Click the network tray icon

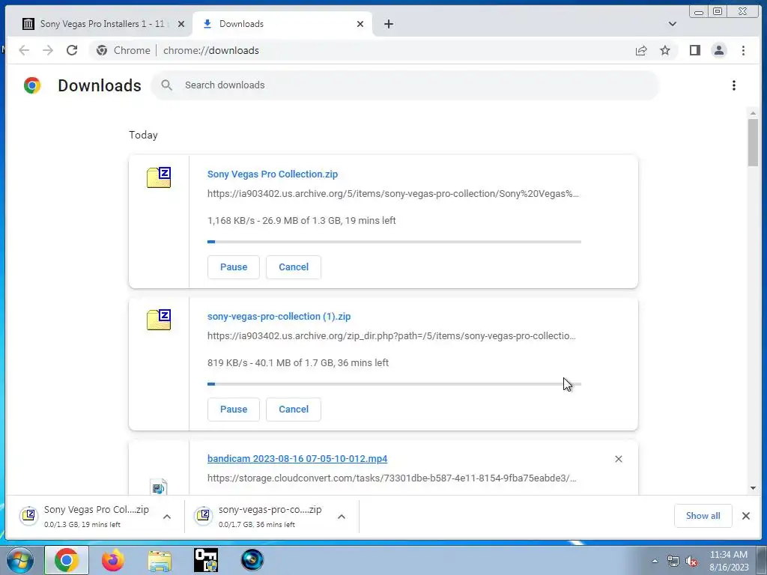(673, 562)
